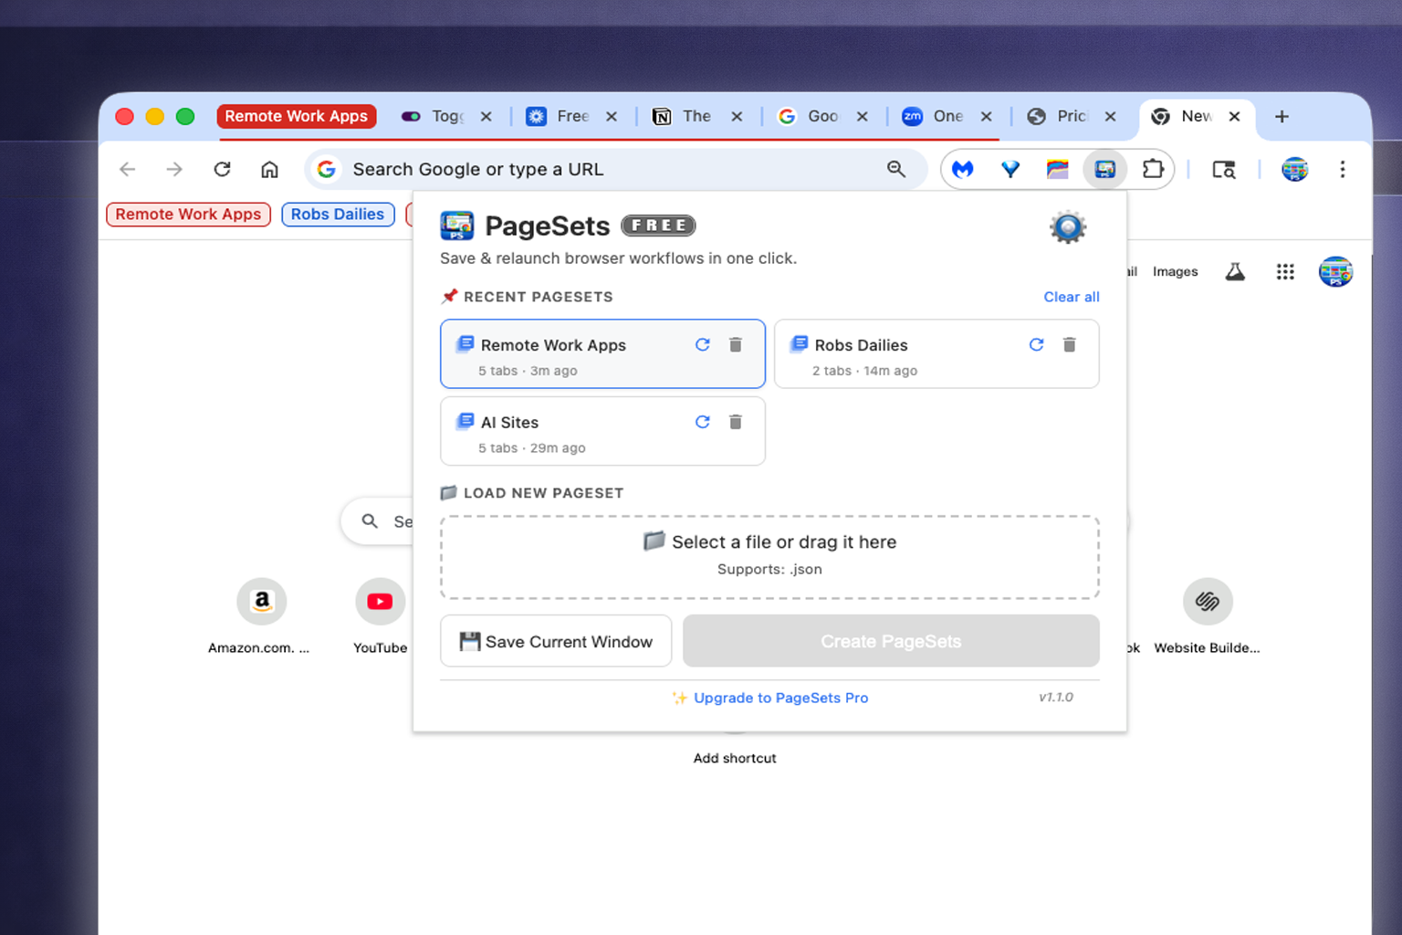Click Add shortcut on new tab page

[734, 758]
